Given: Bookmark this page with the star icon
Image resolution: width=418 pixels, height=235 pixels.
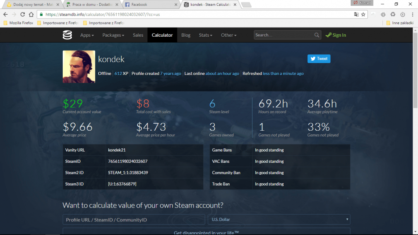Looking at the screenshot, I should click(x=363, y=14).
